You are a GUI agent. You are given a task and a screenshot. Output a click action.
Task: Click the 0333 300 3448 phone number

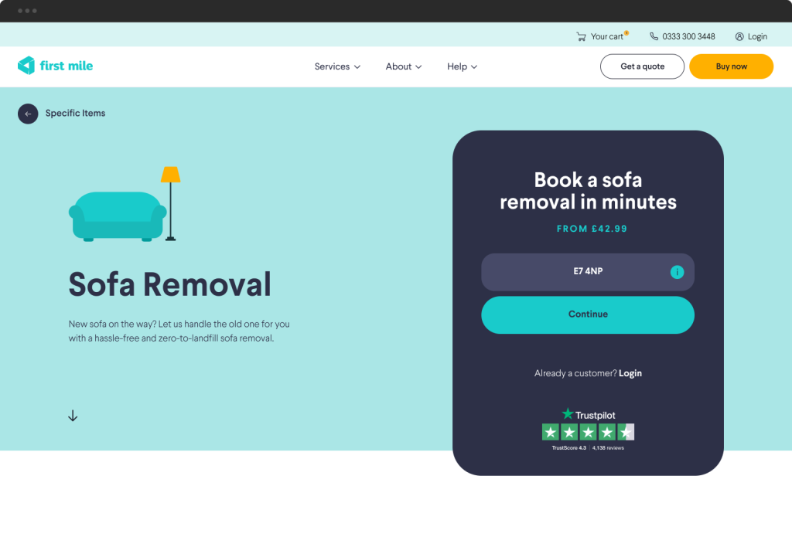click(688, 36)
